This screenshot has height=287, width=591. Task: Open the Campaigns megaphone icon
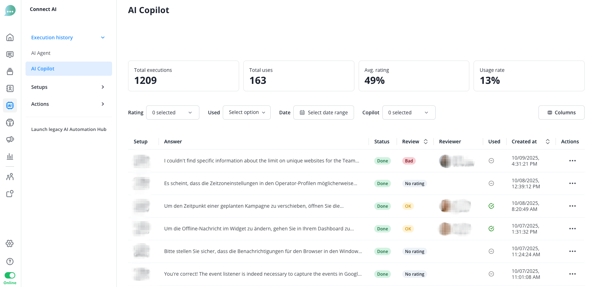(10, 139)
